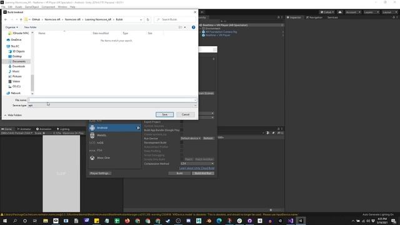The image size is (400, 225).
Task: Open Windows Start menu
Action: point(5,221)
